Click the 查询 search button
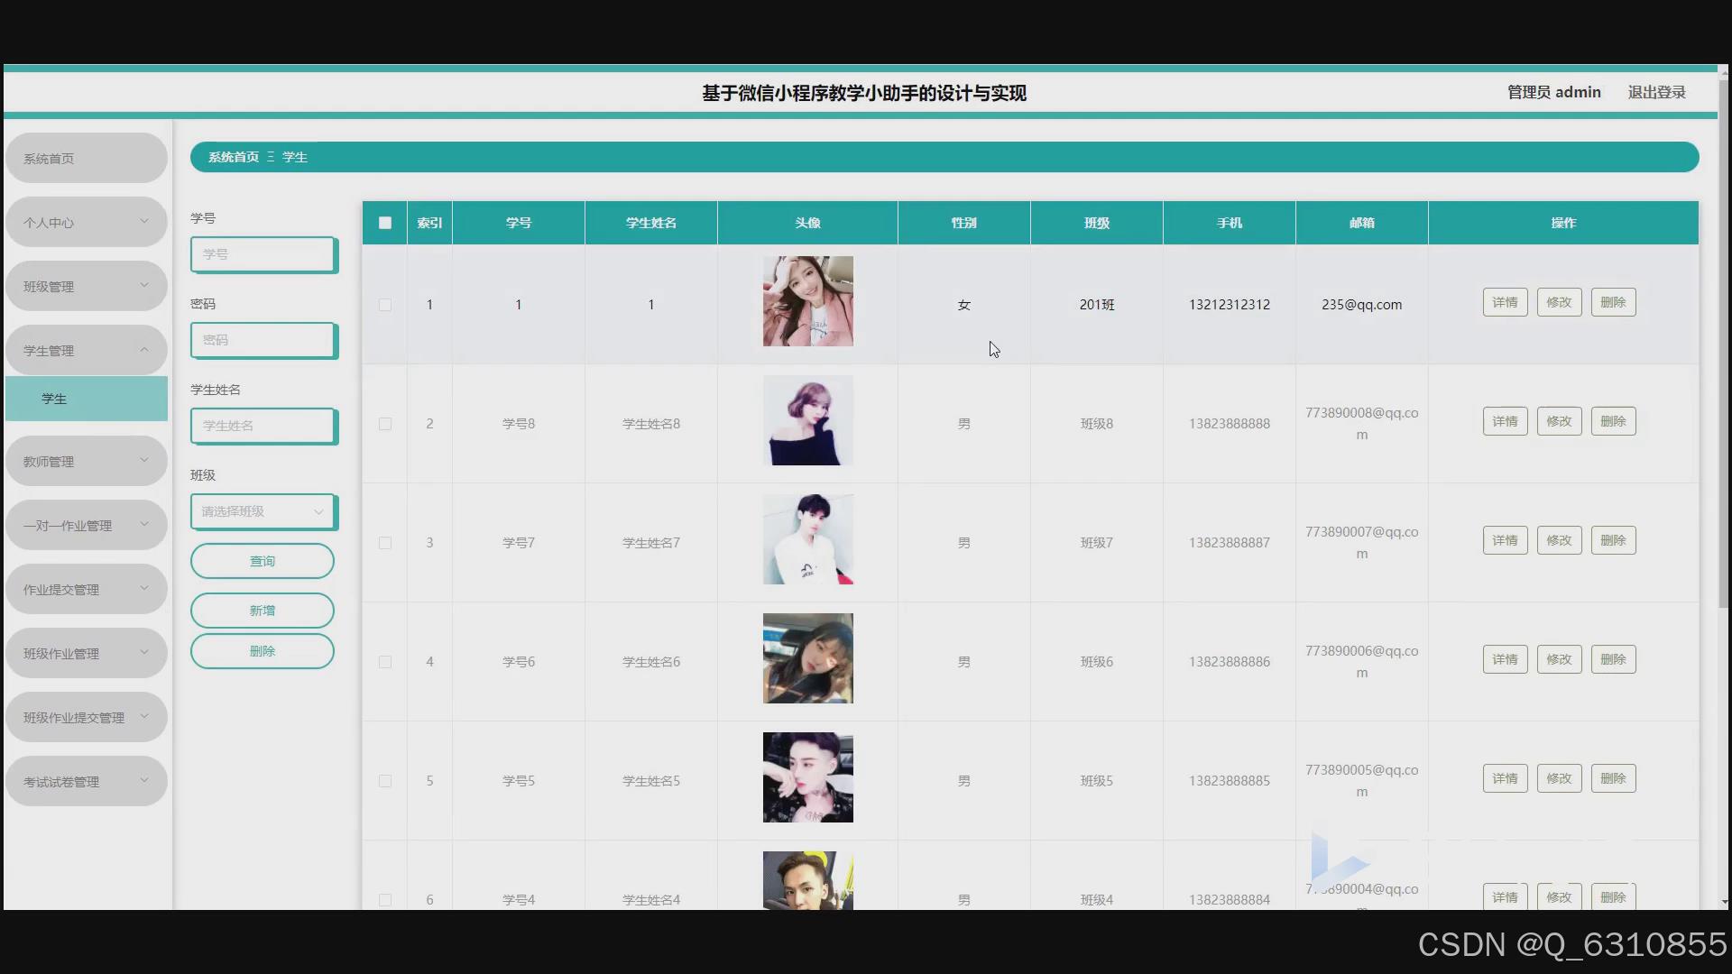The width and height of the screenshot is (1732, 974). (262, 561)
